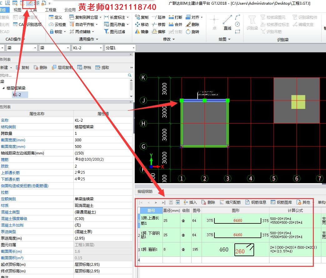Image resolution: width=326 pixels, height=278 pixels.
Task: Open 复制到其它层 dropdown
Action: (x=100, y=17)
